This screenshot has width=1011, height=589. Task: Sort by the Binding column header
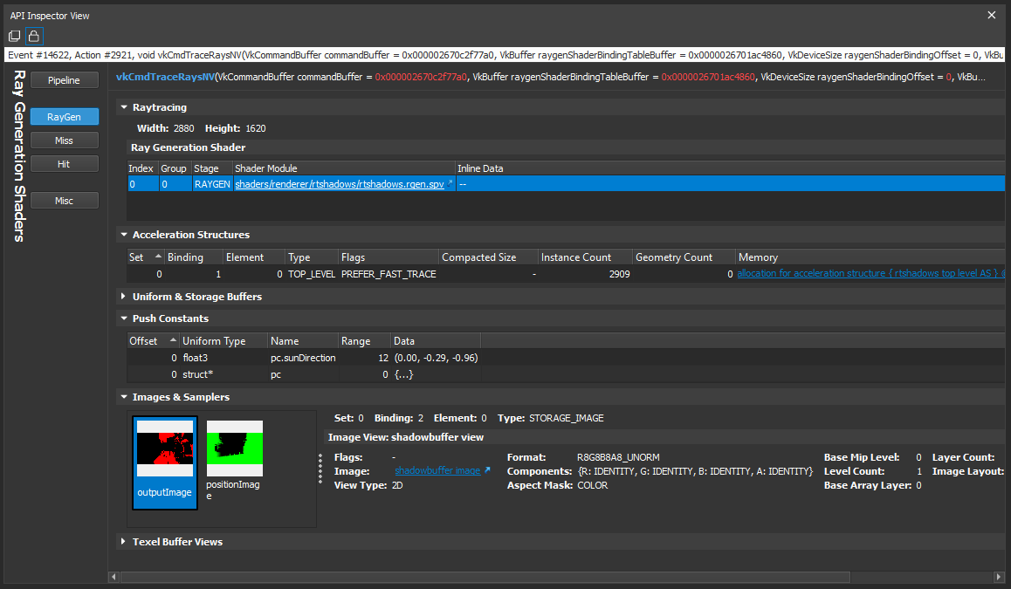pyautogui.click(x=194, y=257)
